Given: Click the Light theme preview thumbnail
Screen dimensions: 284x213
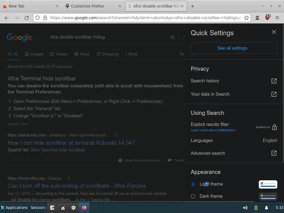Looking at the screenshot, I should point(268,184).
